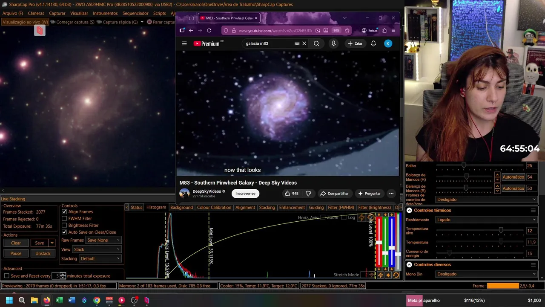Open Firefox picture-in-picture icon in address bar

pyautogui.click(x=318, y=30)
